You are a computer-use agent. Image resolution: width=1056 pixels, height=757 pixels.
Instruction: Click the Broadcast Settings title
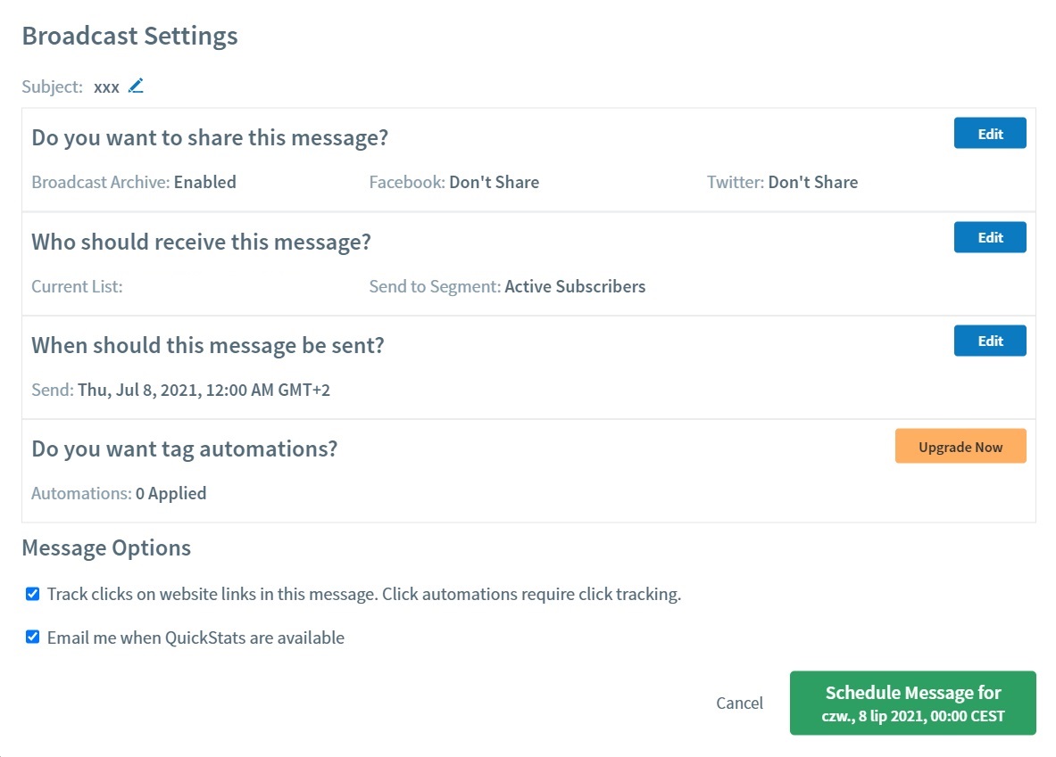[129, 36]
